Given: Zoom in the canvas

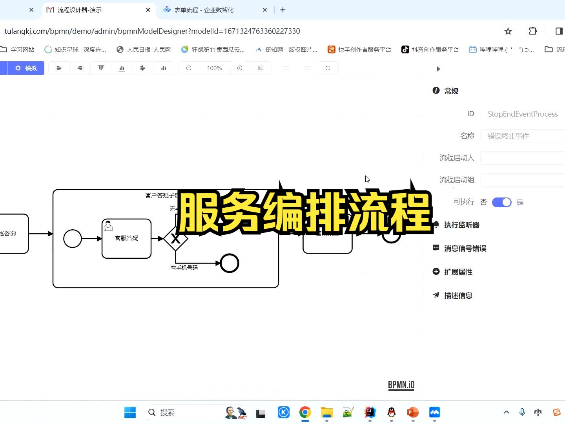Looking at the screenshot, I should 240,68.
